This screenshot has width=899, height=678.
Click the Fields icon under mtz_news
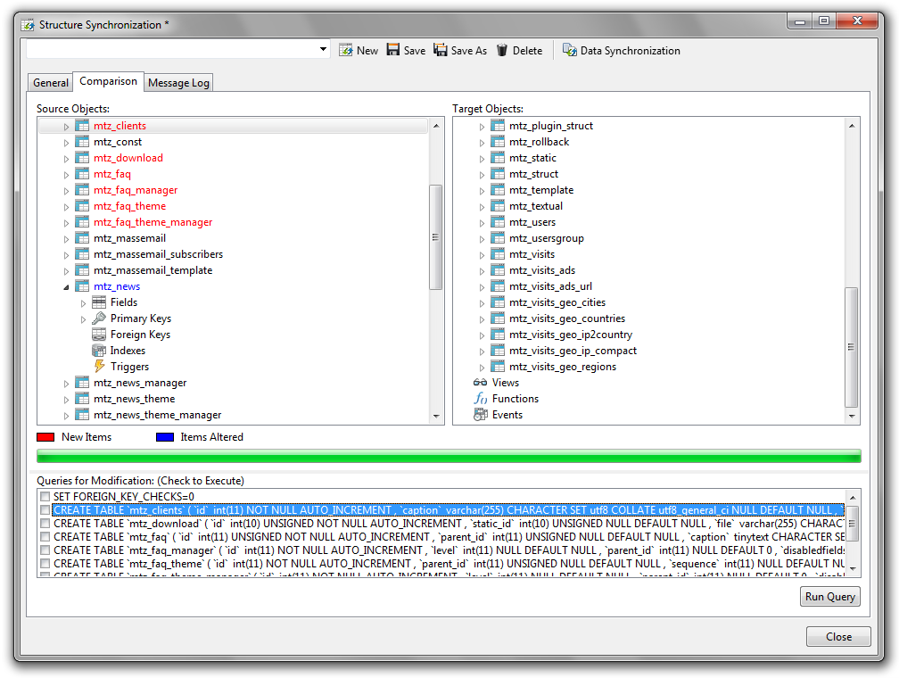99,302
